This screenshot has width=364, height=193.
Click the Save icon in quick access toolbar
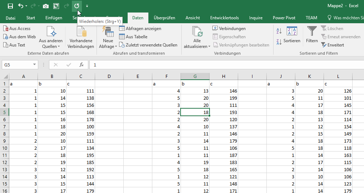[x=10, y=6]
